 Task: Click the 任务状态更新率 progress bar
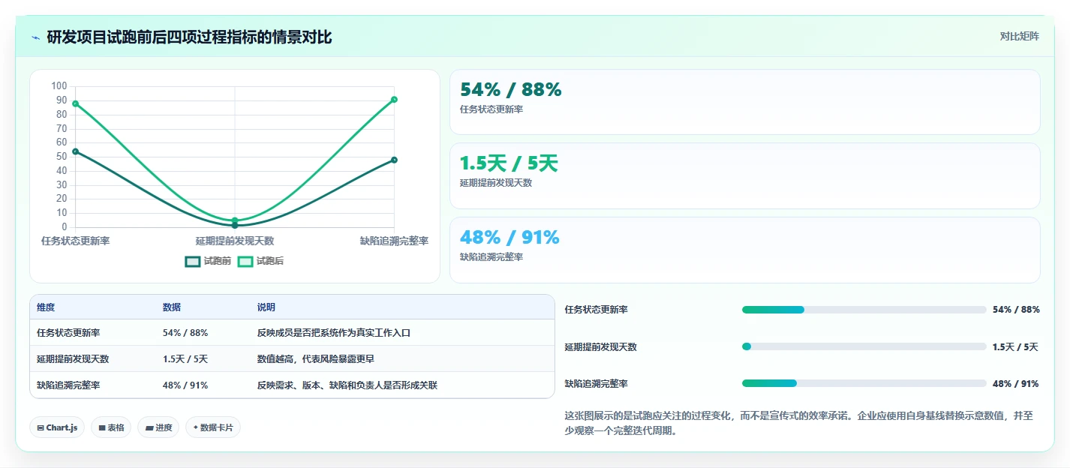click(864, 310)
